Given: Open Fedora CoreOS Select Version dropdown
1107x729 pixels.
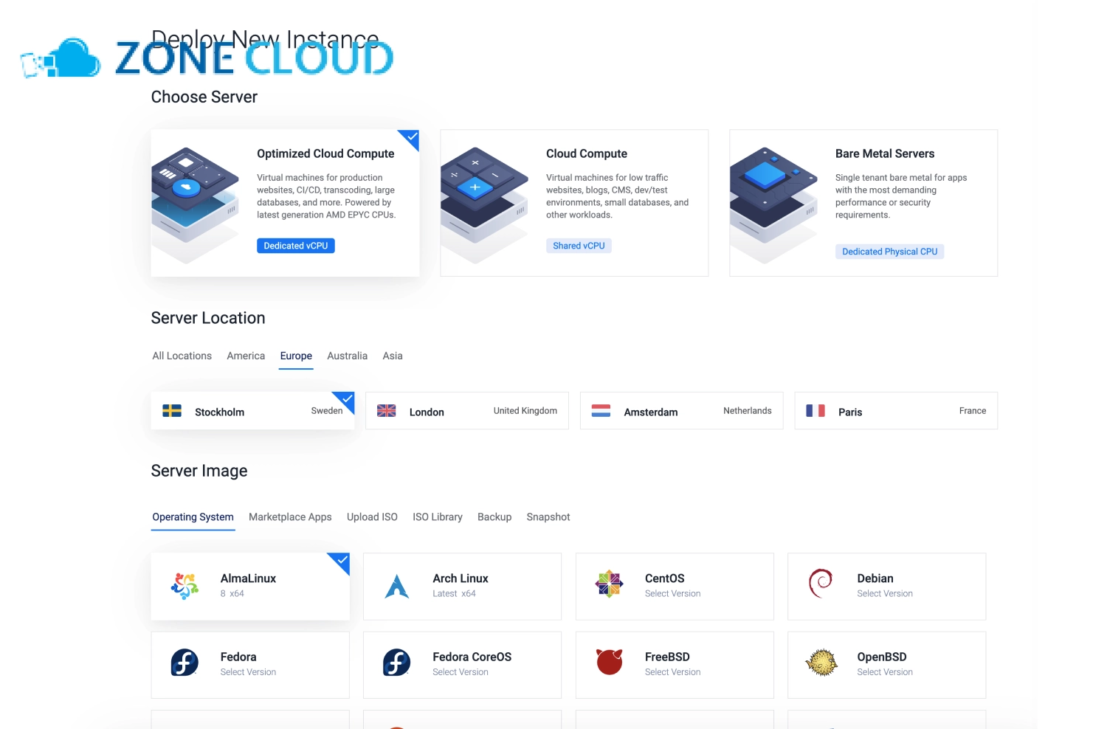Looking at the screenshot, I should pos(461,672).
